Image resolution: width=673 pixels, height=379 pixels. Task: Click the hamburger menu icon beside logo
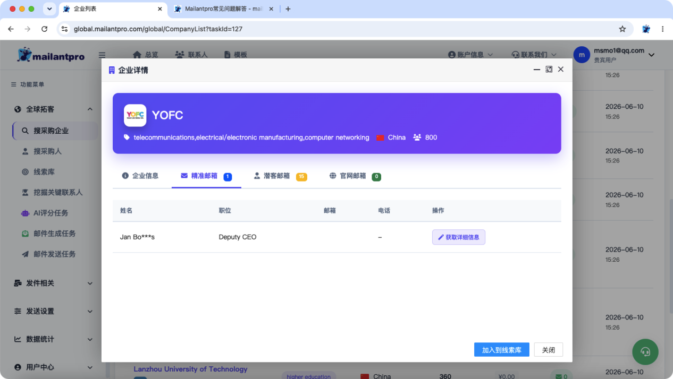(x=102, y=55)
